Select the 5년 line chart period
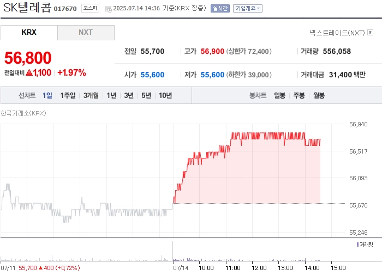This screenshot has height=275, width=382. click(146, 95)
